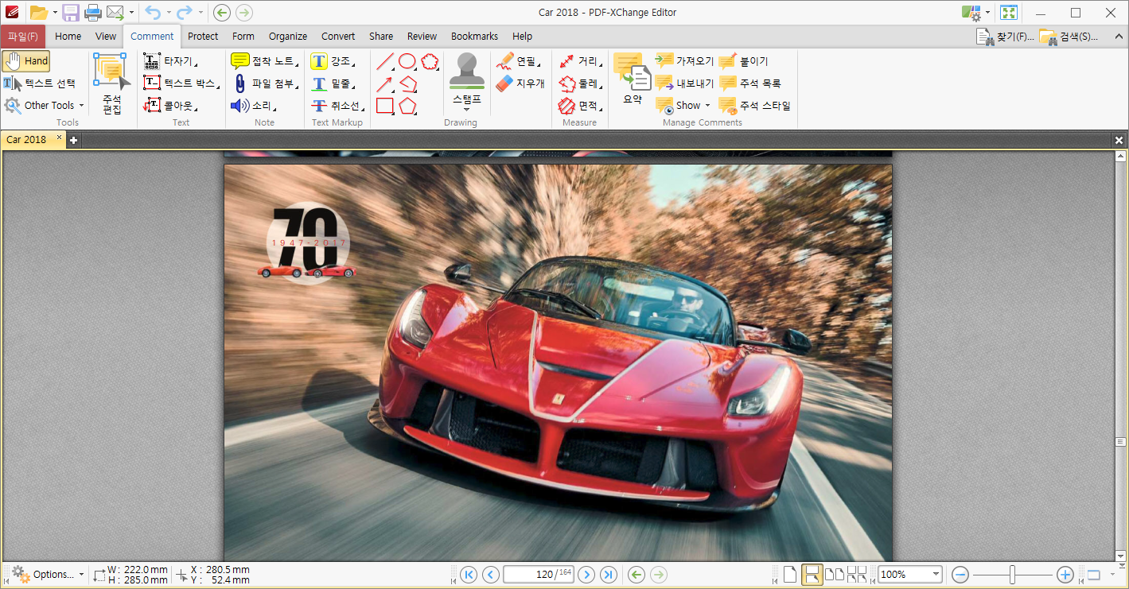Select the 타자기 (Typewriter) tool

(x=170, y=61)
